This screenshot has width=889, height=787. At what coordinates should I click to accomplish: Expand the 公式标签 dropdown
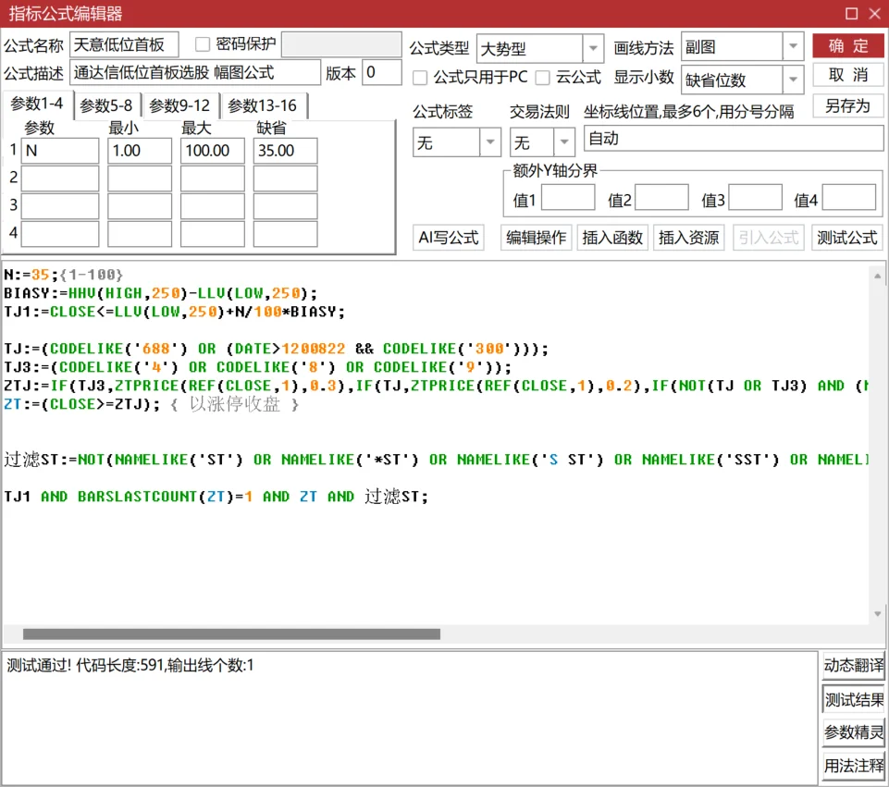point(490,142)
